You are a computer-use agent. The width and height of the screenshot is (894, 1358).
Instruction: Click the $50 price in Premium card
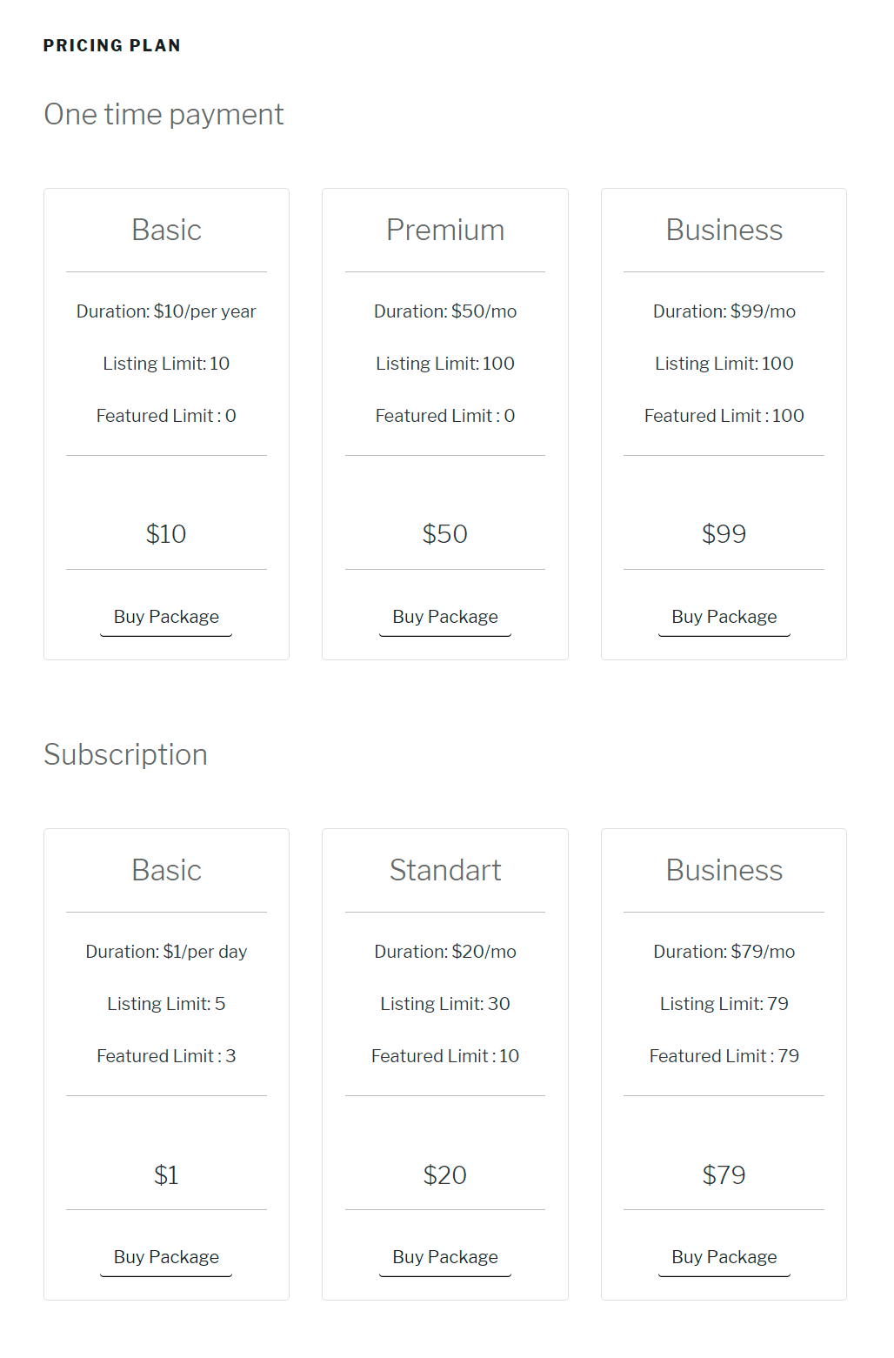pos(444,534)
